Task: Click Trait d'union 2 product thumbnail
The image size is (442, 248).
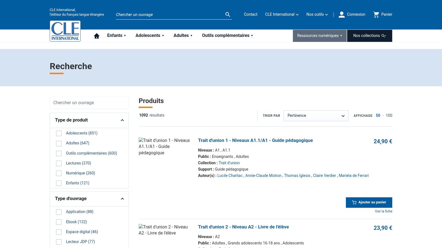Action: [x=164, y=230]
